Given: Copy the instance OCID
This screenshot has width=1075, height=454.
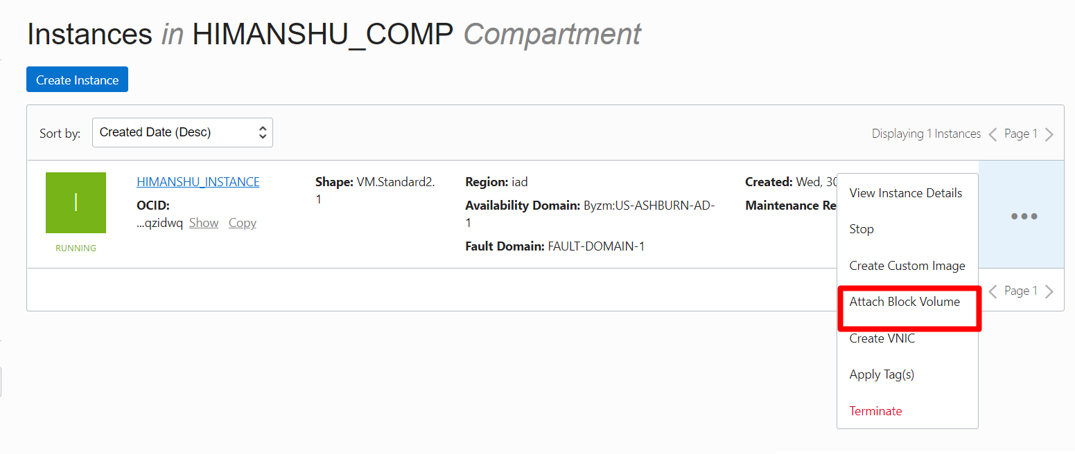Looking at the screenshot, I should tap(243, 223).
